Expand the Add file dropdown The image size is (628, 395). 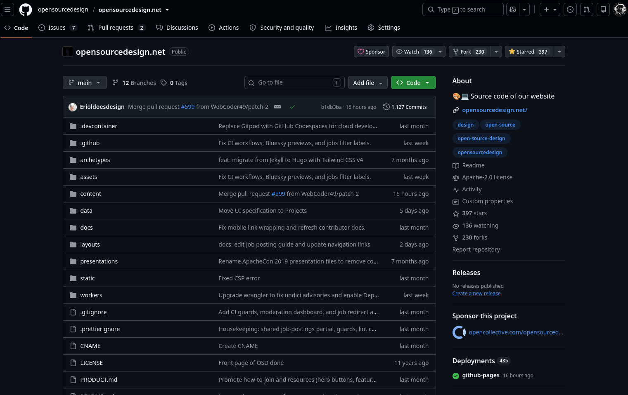(367, 82)
